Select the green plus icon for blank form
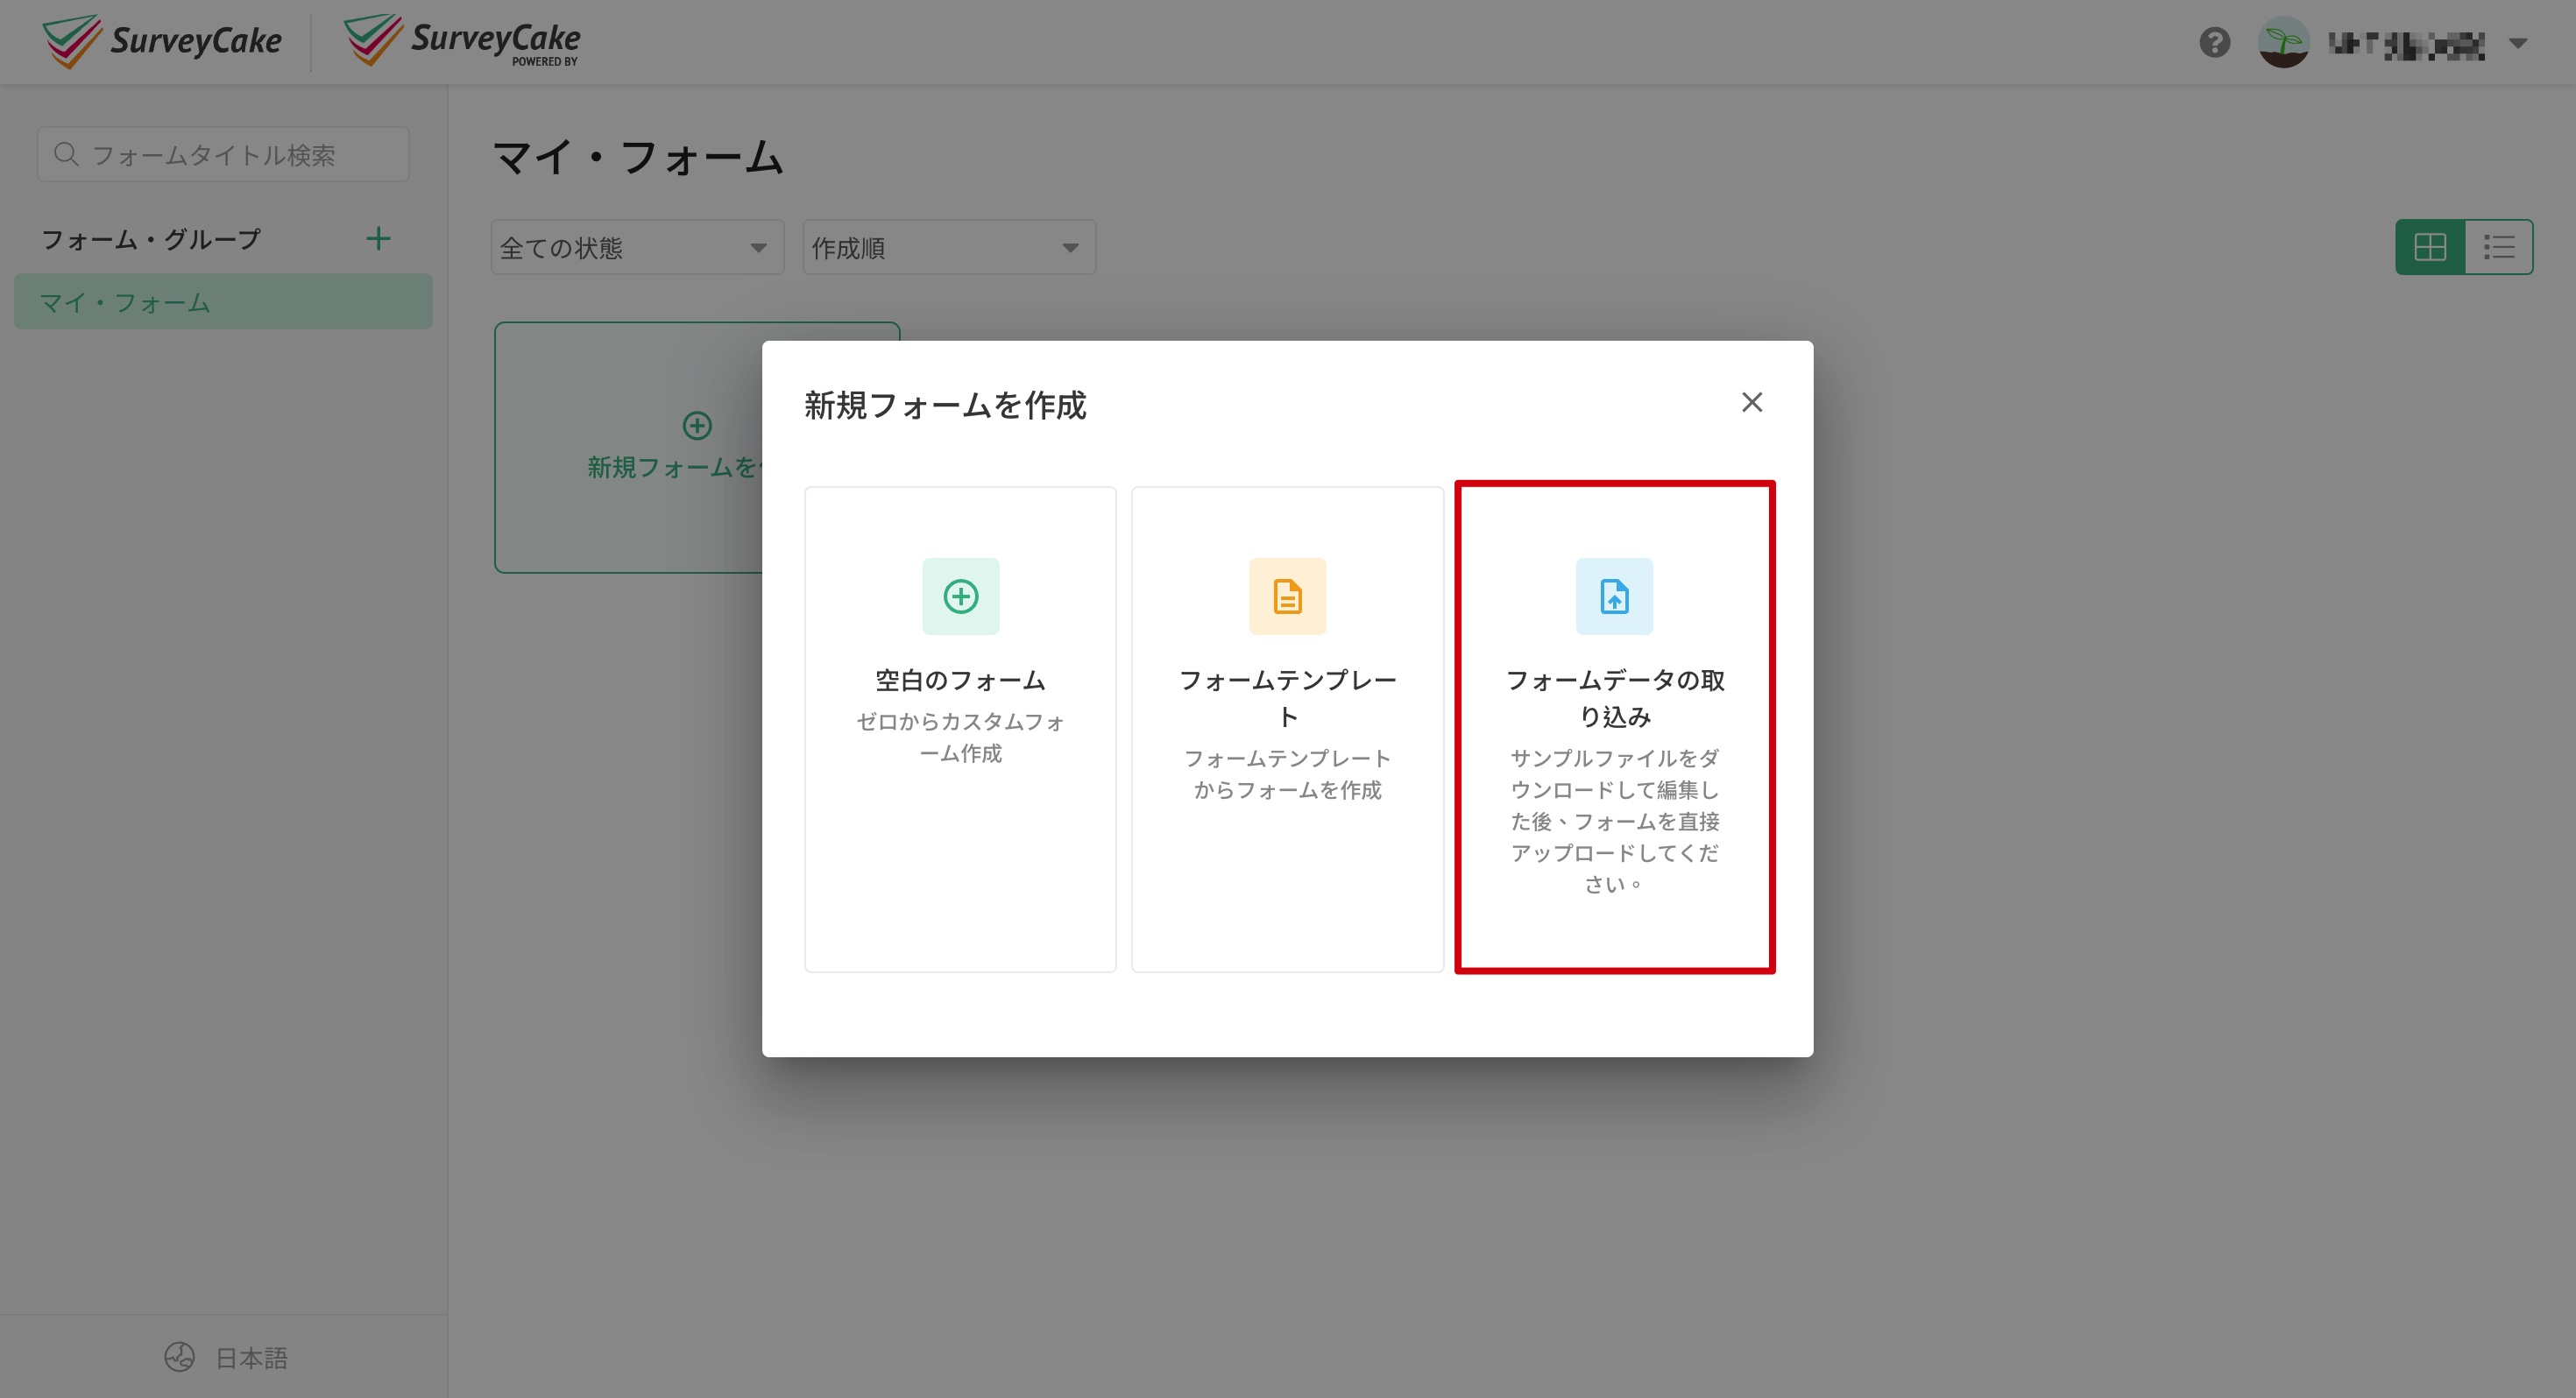The image size is (2576, 1398). 960,596
